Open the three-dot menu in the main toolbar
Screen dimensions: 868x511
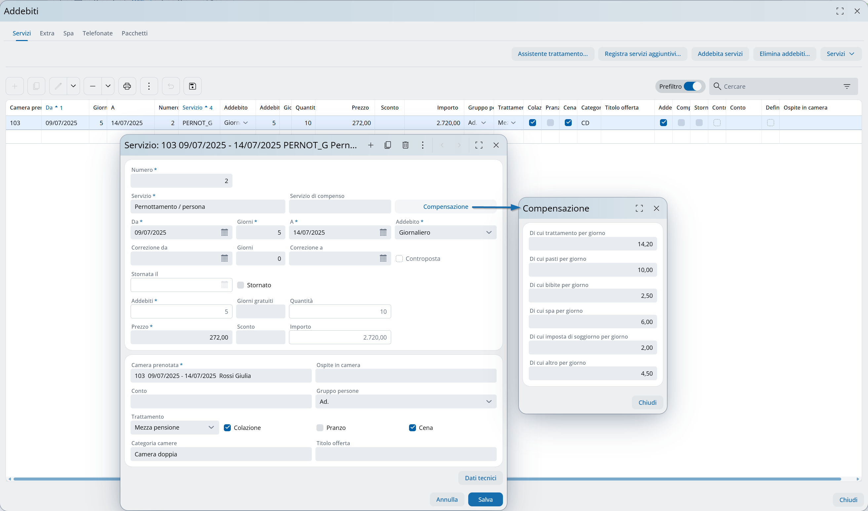click(x=149, y=86)
